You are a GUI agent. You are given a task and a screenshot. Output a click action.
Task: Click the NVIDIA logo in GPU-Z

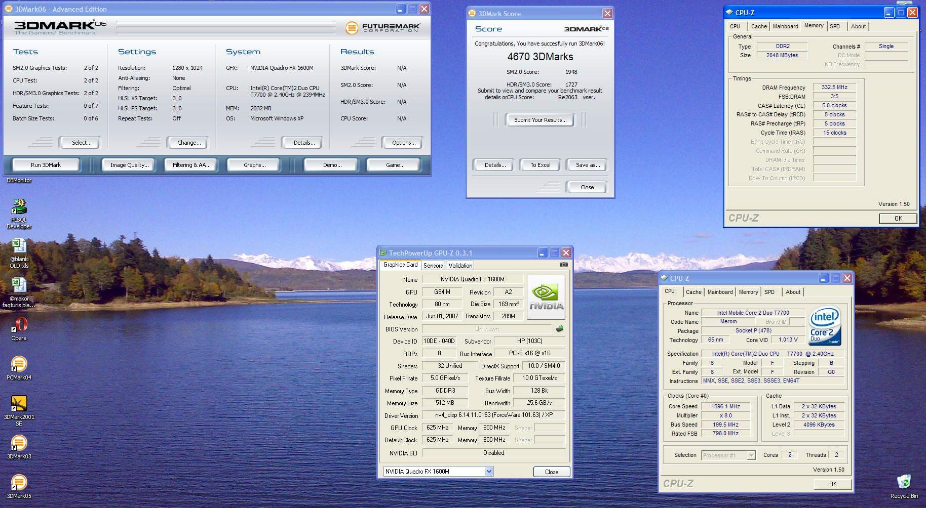546,297
